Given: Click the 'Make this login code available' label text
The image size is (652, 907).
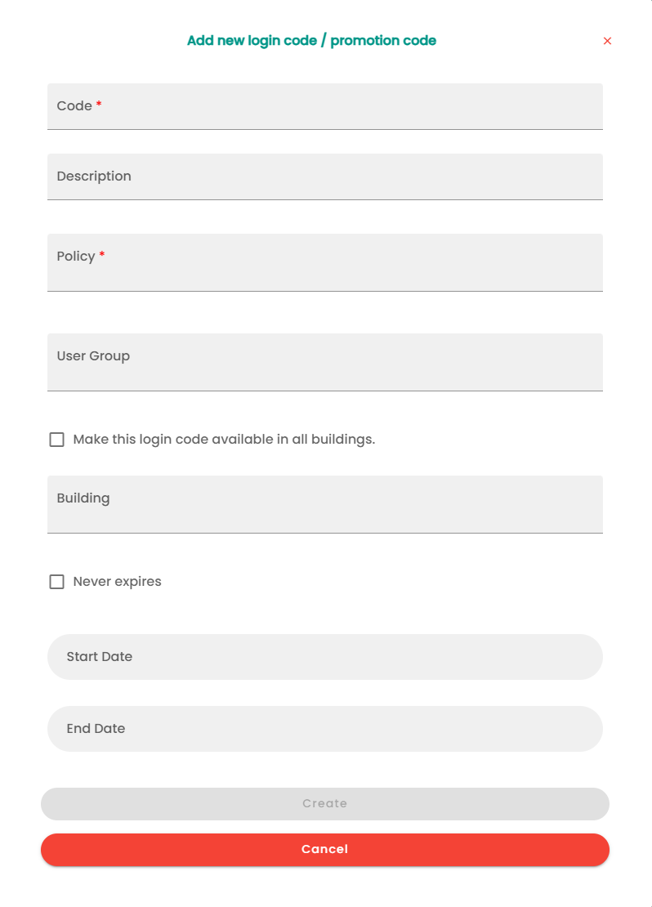Looking at the screenshot, I should 224,440.
